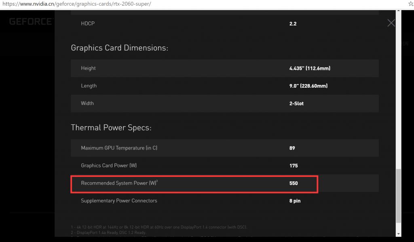
Task: Click the HDCP row label
Action: coord(88,24)
